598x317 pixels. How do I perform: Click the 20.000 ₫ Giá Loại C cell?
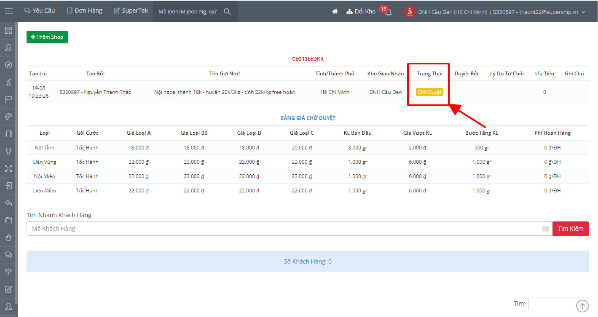tap(302, 148)
